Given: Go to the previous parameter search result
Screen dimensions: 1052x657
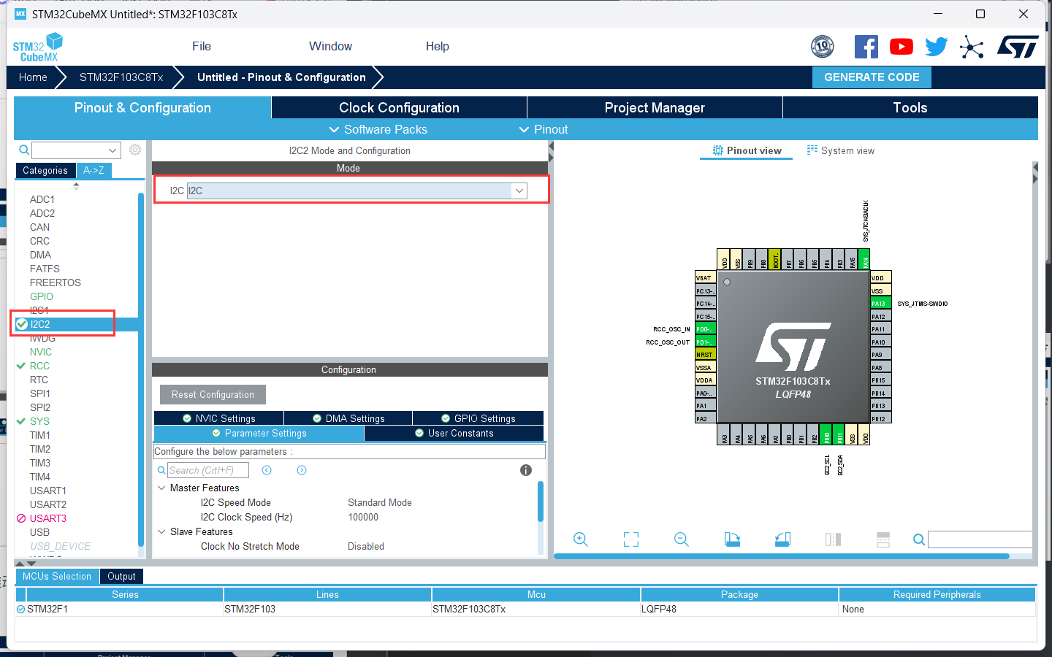Looking at the screenshot, I should (x=267, y=470).
